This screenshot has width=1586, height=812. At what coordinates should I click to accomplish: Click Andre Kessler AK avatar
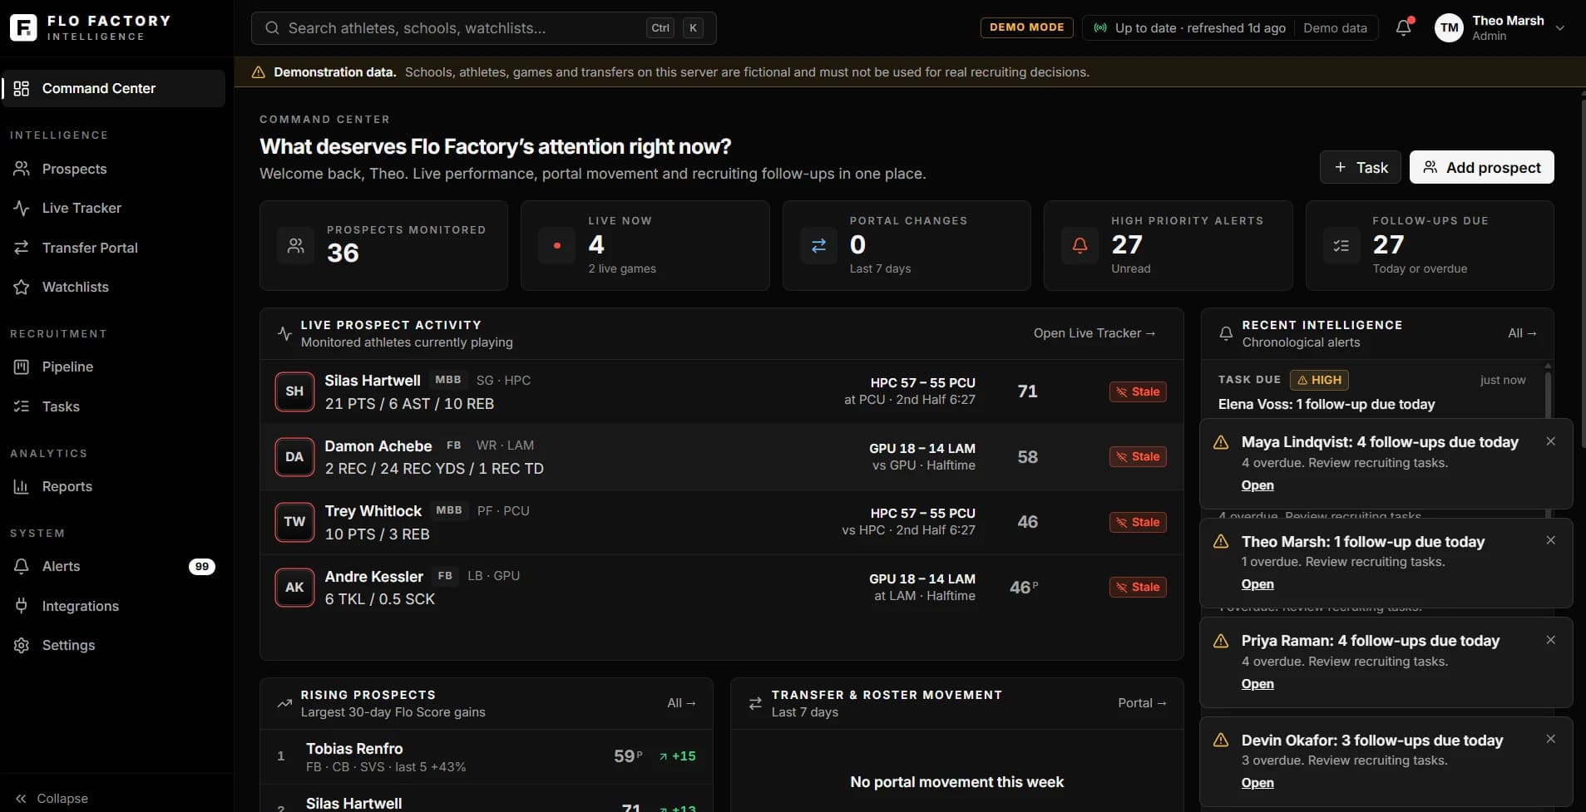pos(294,588)
